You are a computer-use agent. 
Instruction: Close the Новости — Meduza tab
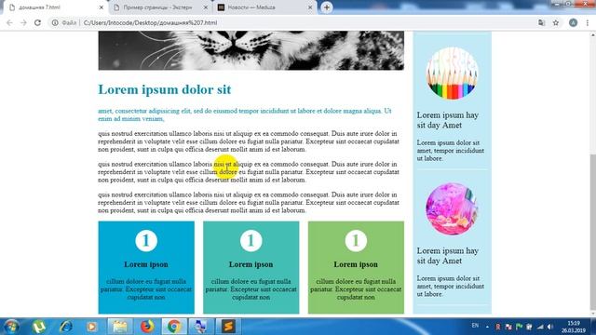pyautogui.click(x=310, y=7)
